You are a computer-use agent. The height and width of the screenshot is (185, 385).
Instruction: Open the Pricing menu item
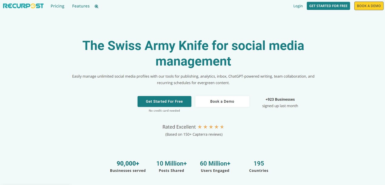click(x=58, y=6)
